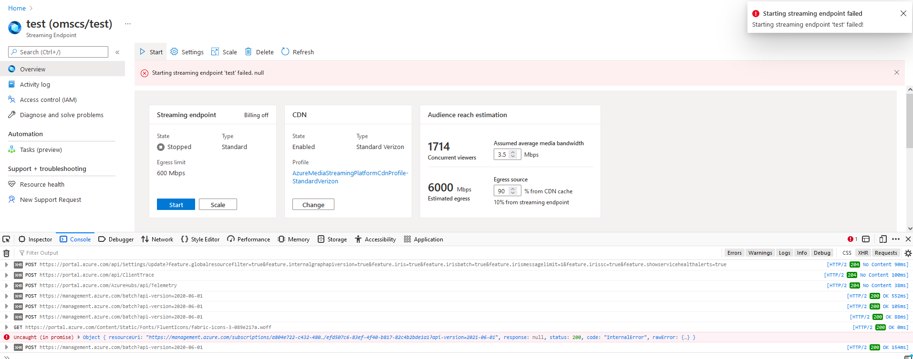Screen dimensions: 913x359
Task: Toggle the split console icon
Action: pos(866,239)
